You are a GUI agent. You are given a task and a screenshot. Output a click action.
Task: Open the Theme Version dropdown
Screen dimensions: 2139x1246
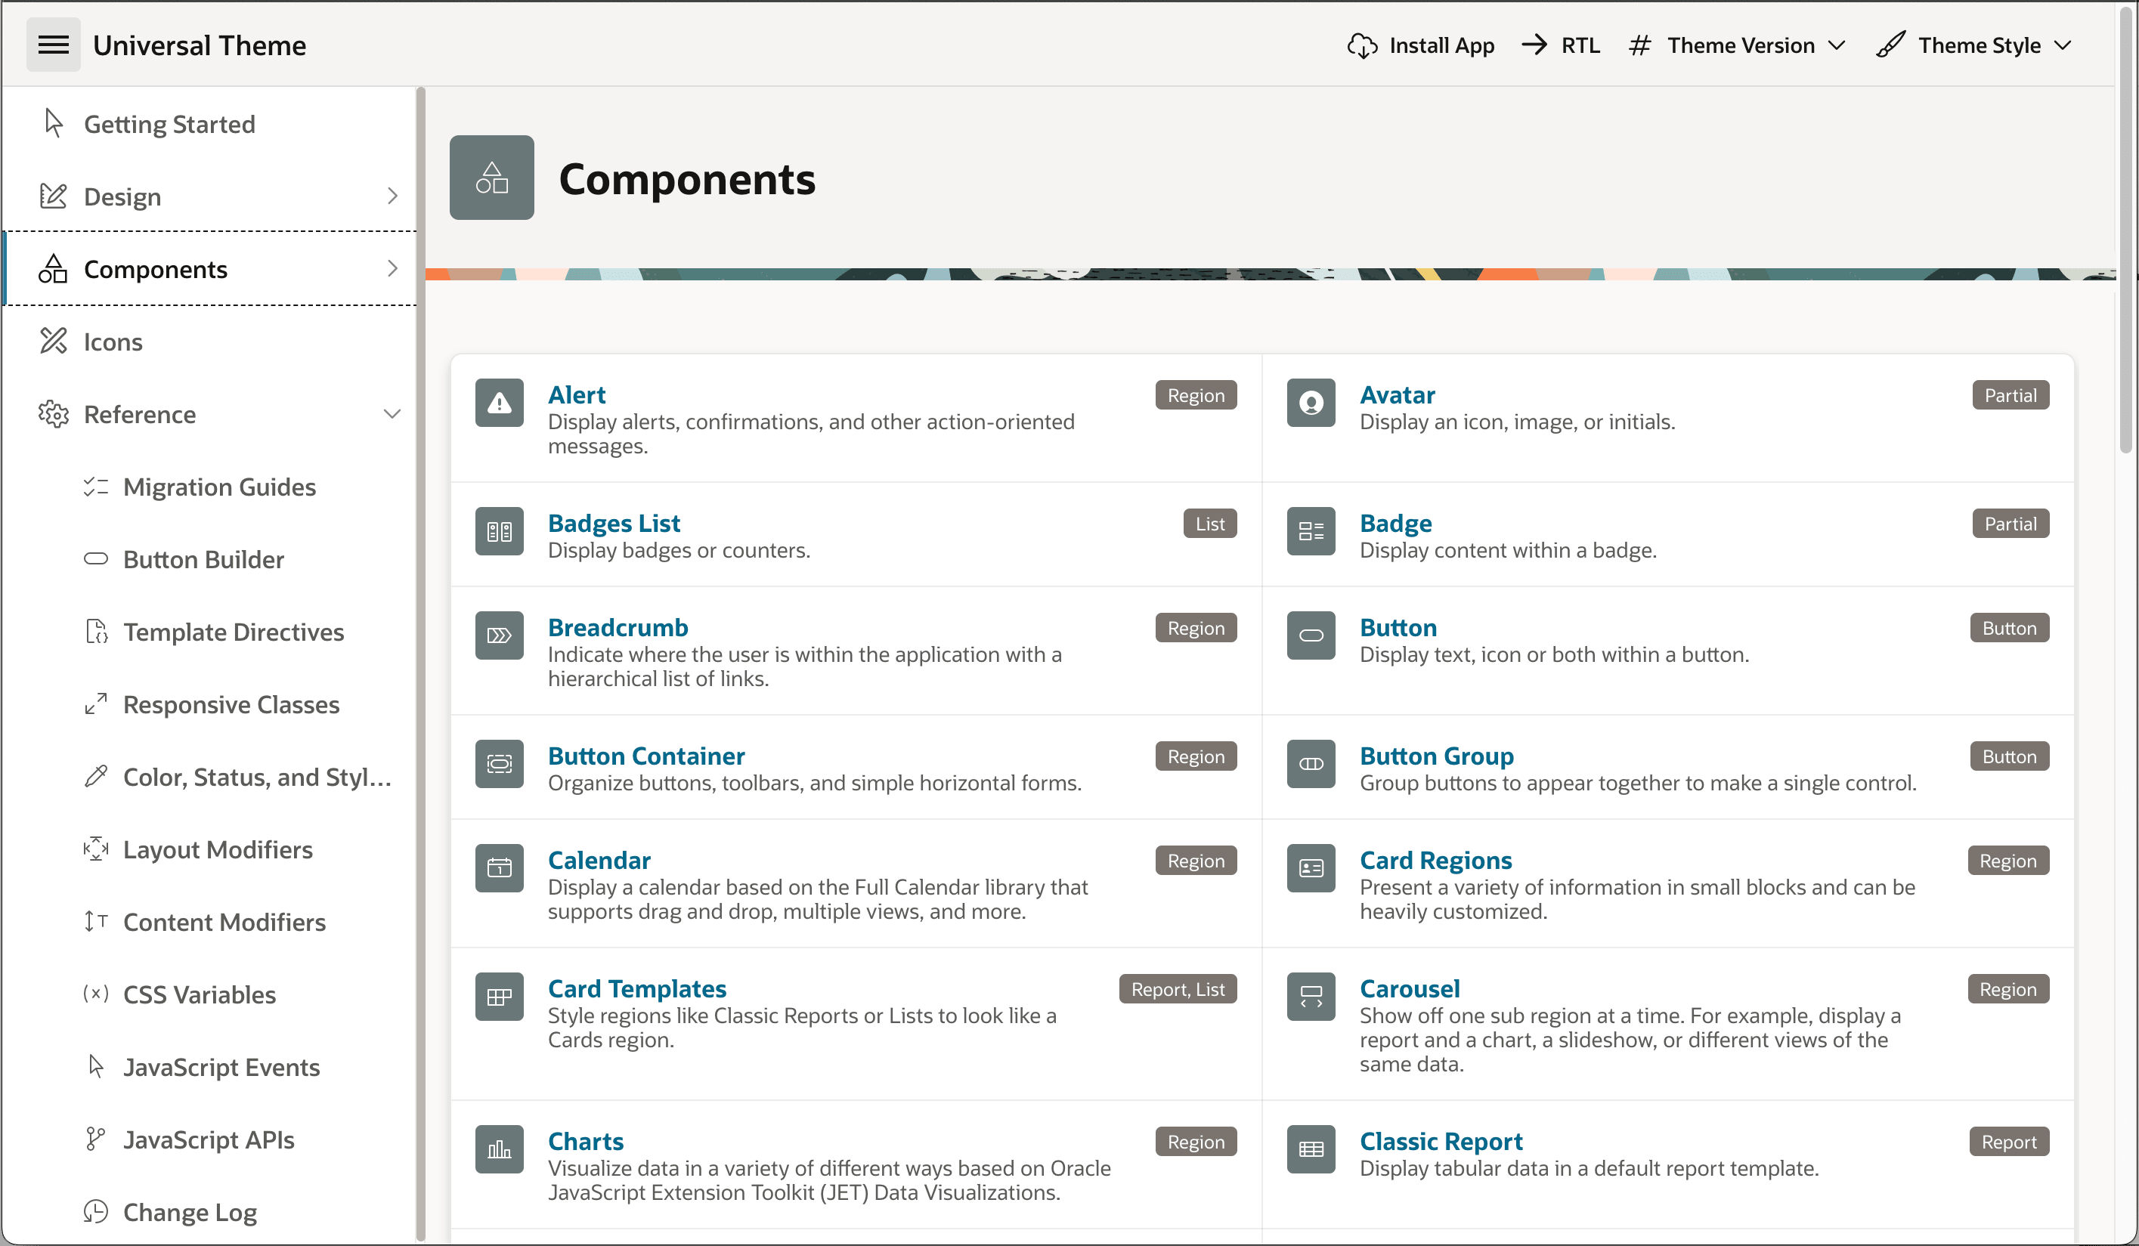coord(1737,45)
